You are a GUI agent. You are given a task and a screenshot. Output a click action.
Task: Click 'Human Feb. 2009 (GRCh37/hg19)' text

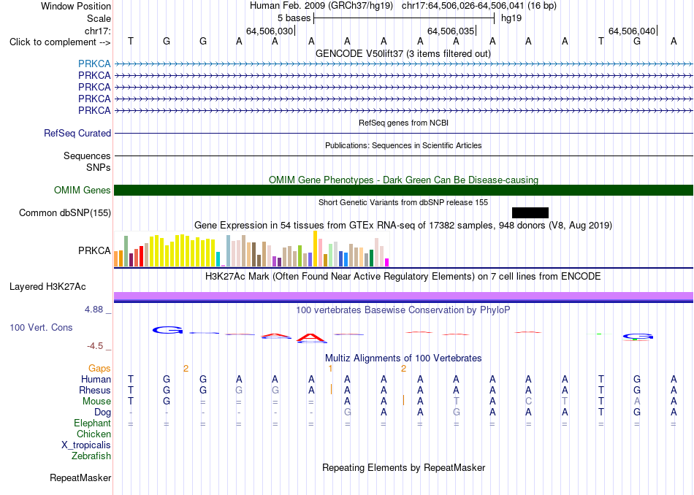click(x=321, y=6)
